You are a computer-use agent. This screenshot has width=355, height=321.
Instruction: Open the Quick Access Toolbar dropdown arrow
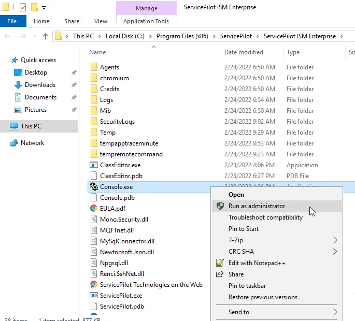pyautogui.click(x=44, y=8)
